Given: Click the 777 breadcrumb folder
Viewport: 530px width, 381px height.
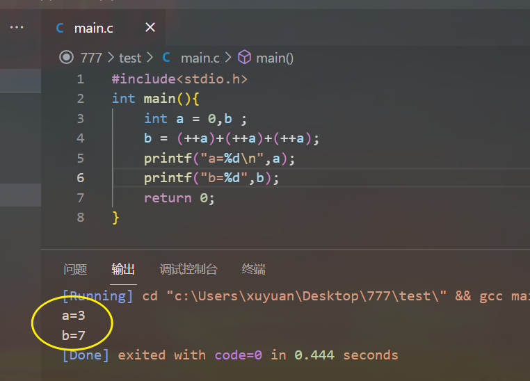Looking at the screenshot, I should pyautogui.click(x=91, y=58).
